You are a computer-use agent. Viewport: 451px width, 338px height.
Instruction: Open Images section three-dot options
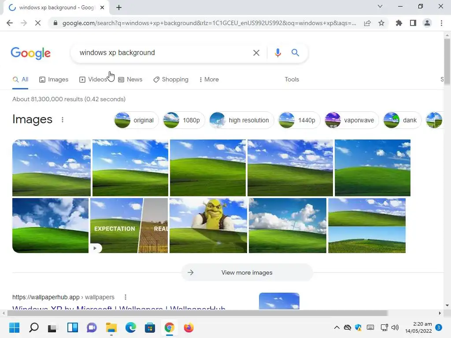point(63,120)
